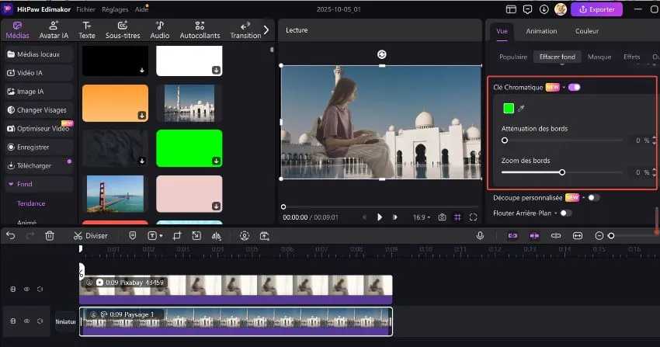Screen dimensions: 660x347
Task: Enable Flouter Arrière-Plan toggle
Action: (x=565, y=213)
